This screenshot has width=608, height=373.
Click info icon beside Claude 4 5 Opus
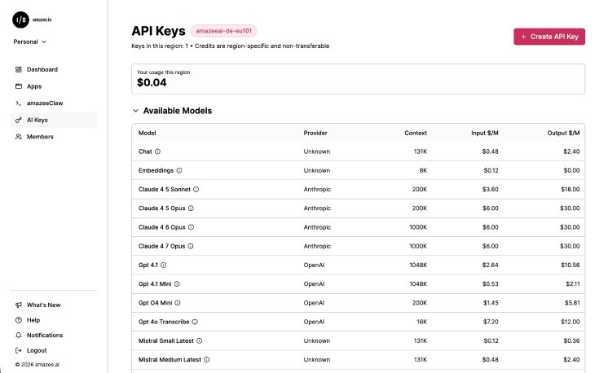point(191,208)
